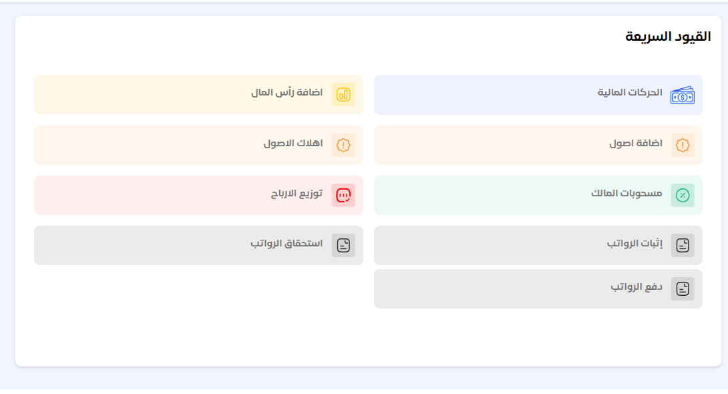Click the orange badge icon beside اضافة اصول

pyautogui.click(x=683, y=145)
